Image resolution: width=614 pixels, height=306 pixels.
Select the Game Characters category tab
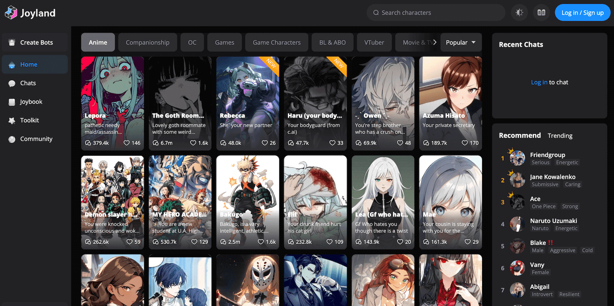277,42
